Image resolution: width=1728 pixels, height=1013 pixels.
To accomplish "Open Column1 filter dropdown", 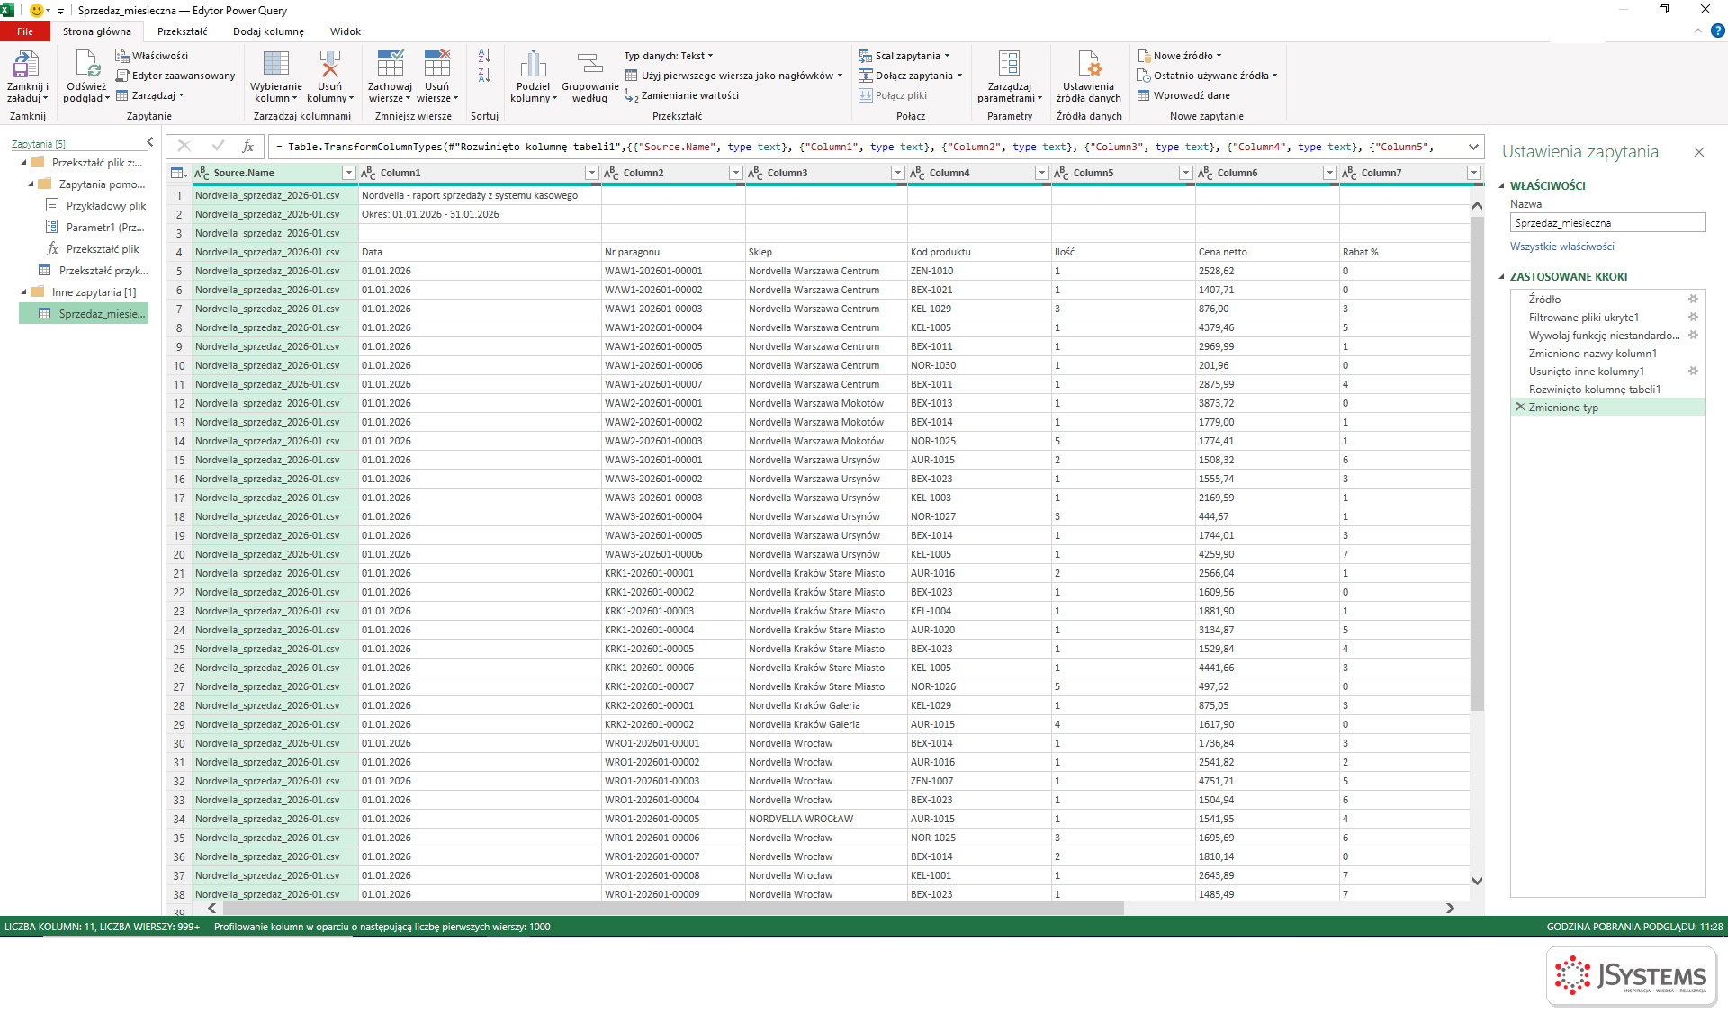I will point(591,173).
